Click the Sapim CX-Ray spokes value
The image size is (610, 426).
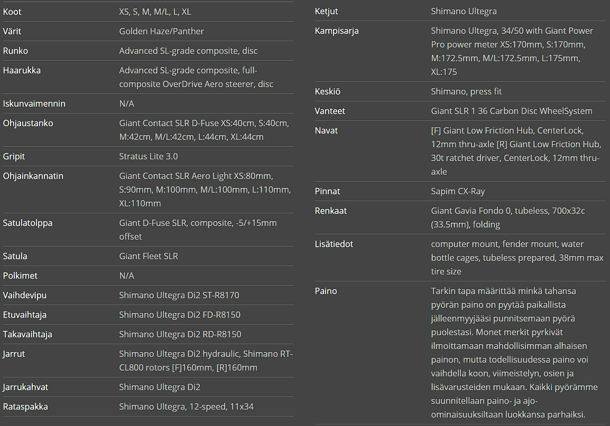point(458,191)
